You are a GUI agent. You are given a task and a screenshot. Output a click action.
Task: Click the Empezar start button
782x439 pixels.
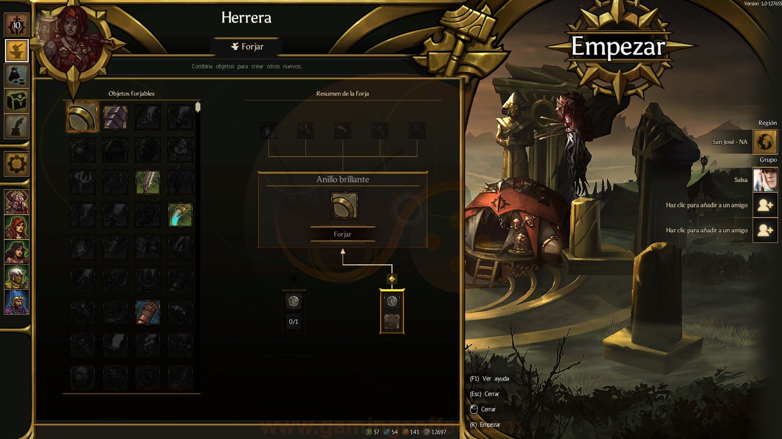tap(618, 47)
